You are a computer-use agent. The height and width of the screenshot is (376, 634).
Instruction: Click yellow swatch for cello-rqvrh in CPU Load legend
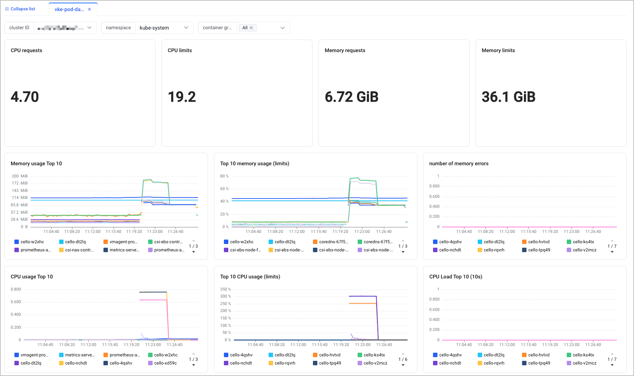[x=480, y=363]
